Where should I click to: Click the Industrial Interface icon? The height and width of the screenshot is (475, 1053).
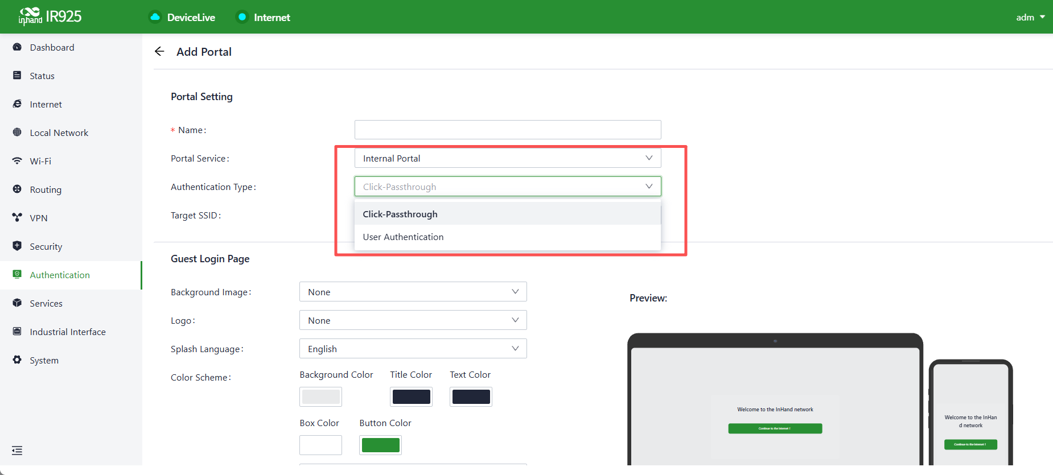17,332
